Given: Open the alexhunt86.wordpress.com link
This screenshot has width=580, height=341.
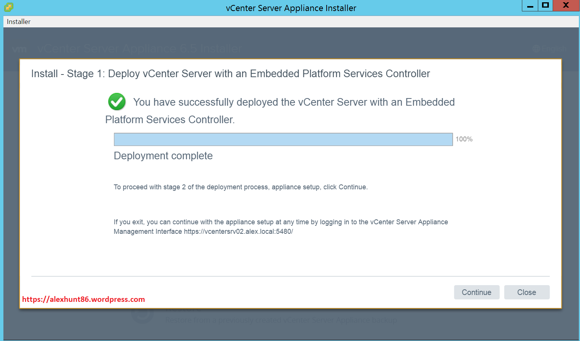Looking at the screenshot, I should 83,299.
